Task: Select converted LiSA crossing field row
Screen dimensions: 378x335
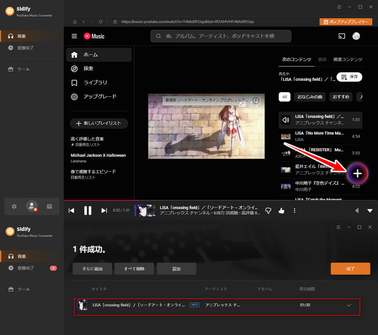Action: pyautogui.click(x=217, y=307)
